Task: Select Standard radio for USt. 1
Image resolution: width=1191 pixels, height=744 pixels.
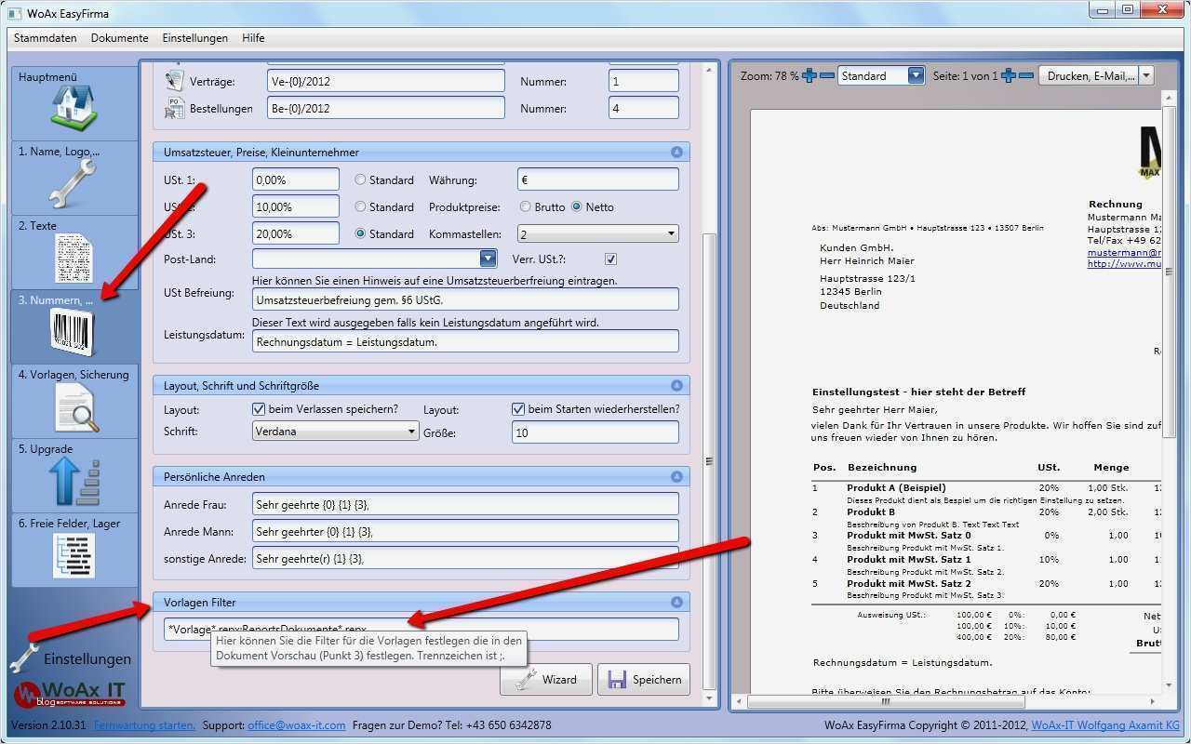Action: [360, 179]
